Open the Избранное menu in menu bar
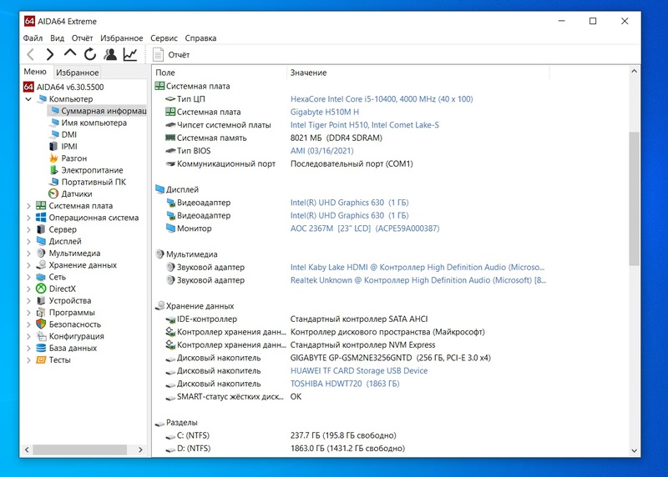The height and width of the screenshot is (477, 668). (x=122, y=38)
